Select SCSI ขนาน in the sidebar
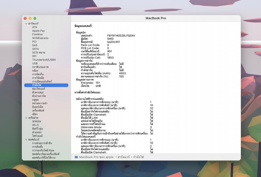Image resolution: width=261 pixels, height=177 pixels. 38,52
